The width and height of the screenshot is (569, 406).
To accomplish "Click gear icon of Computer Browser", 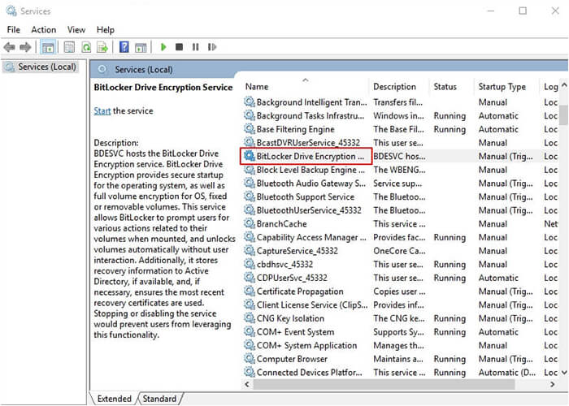I will [x=249, y=359].
